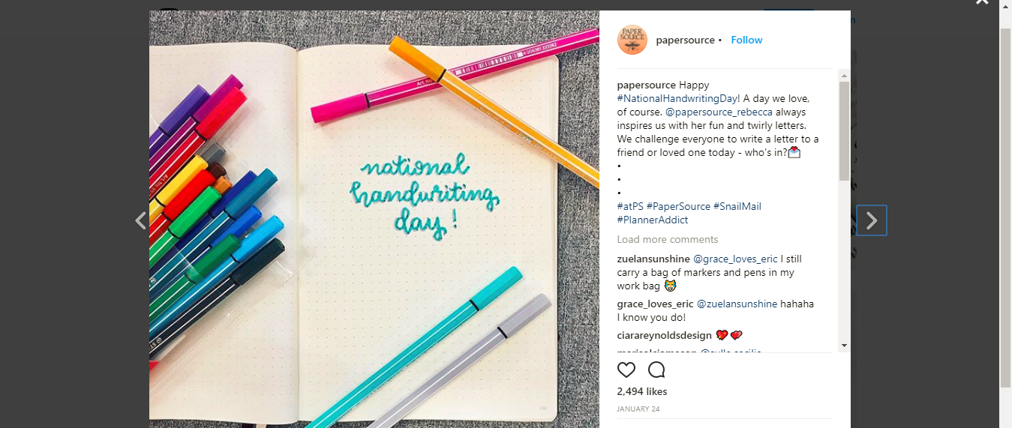Go to the next post arrow
The image size is (1012, 428).
pyautogui.click(x=872, y=220)
